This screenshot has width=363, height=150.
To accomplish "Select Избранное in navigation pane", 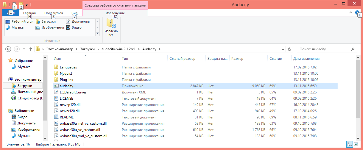I will (x=24, y=61).
